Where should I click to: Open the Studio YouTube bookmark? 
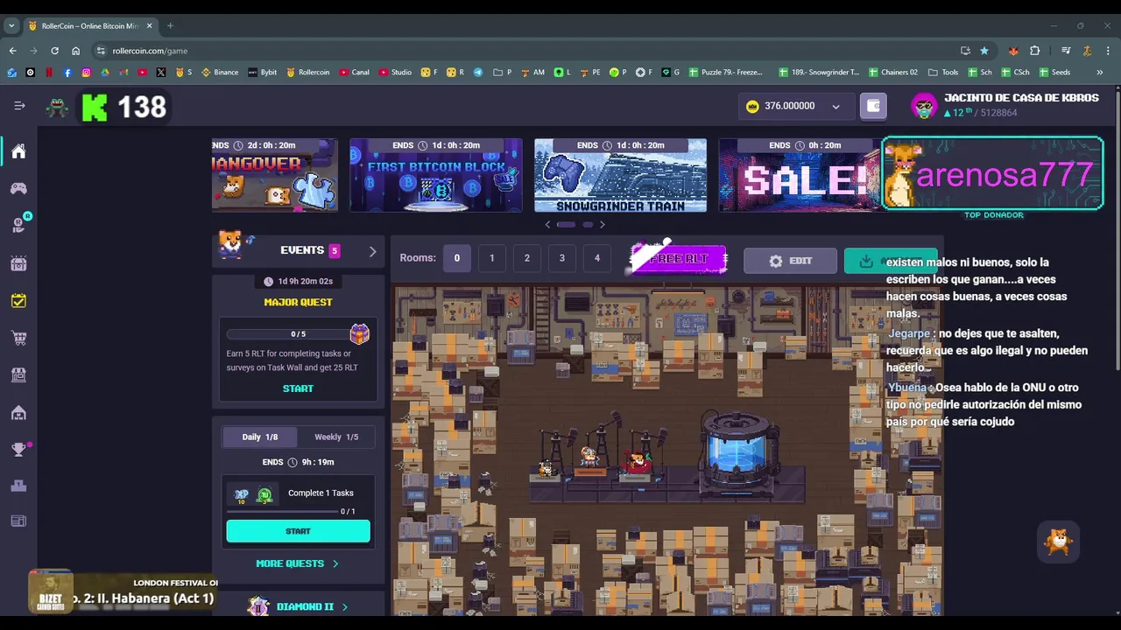coord(395,73)
